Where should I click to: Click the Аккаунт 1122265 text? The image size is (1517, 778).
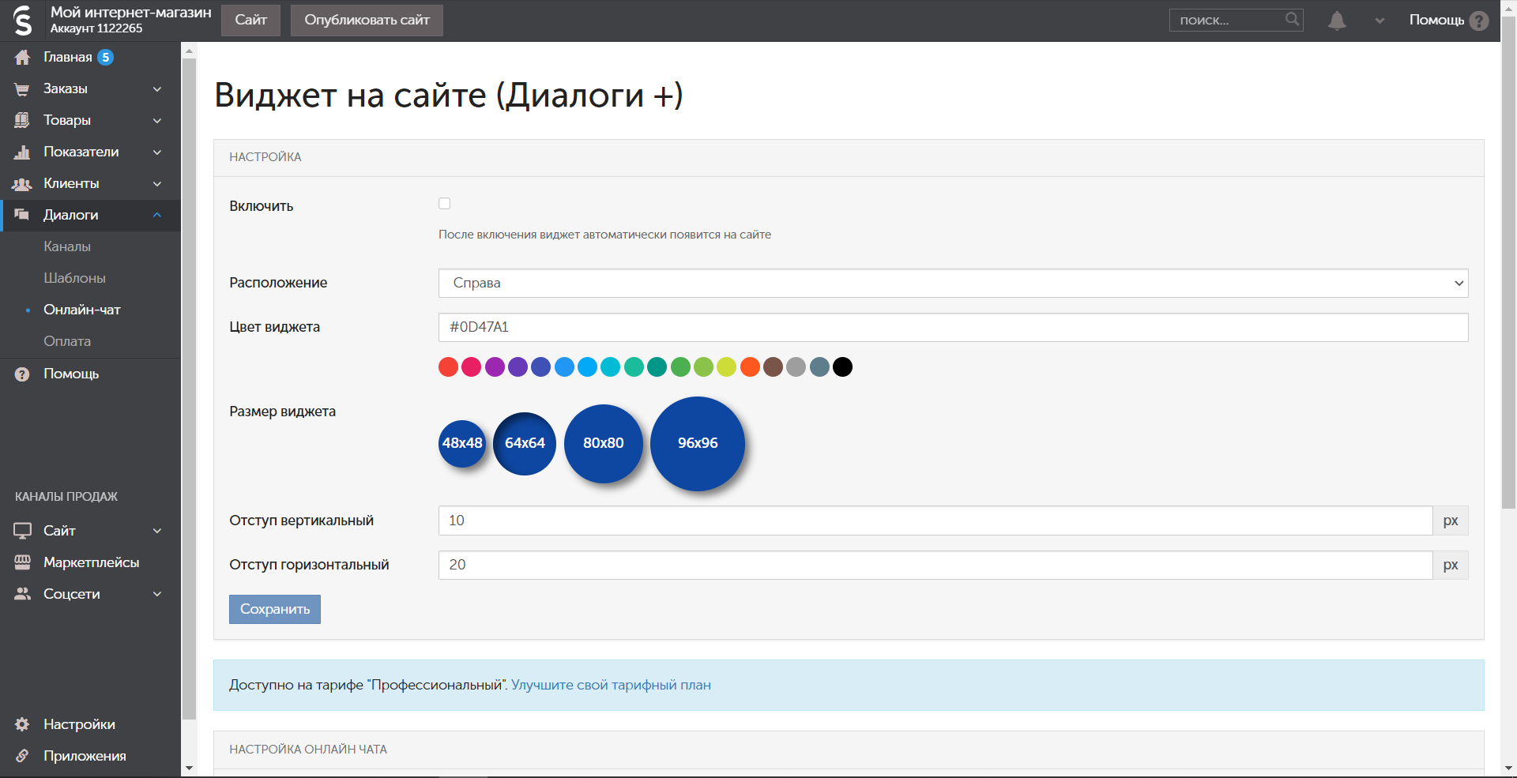coord(96,28)
